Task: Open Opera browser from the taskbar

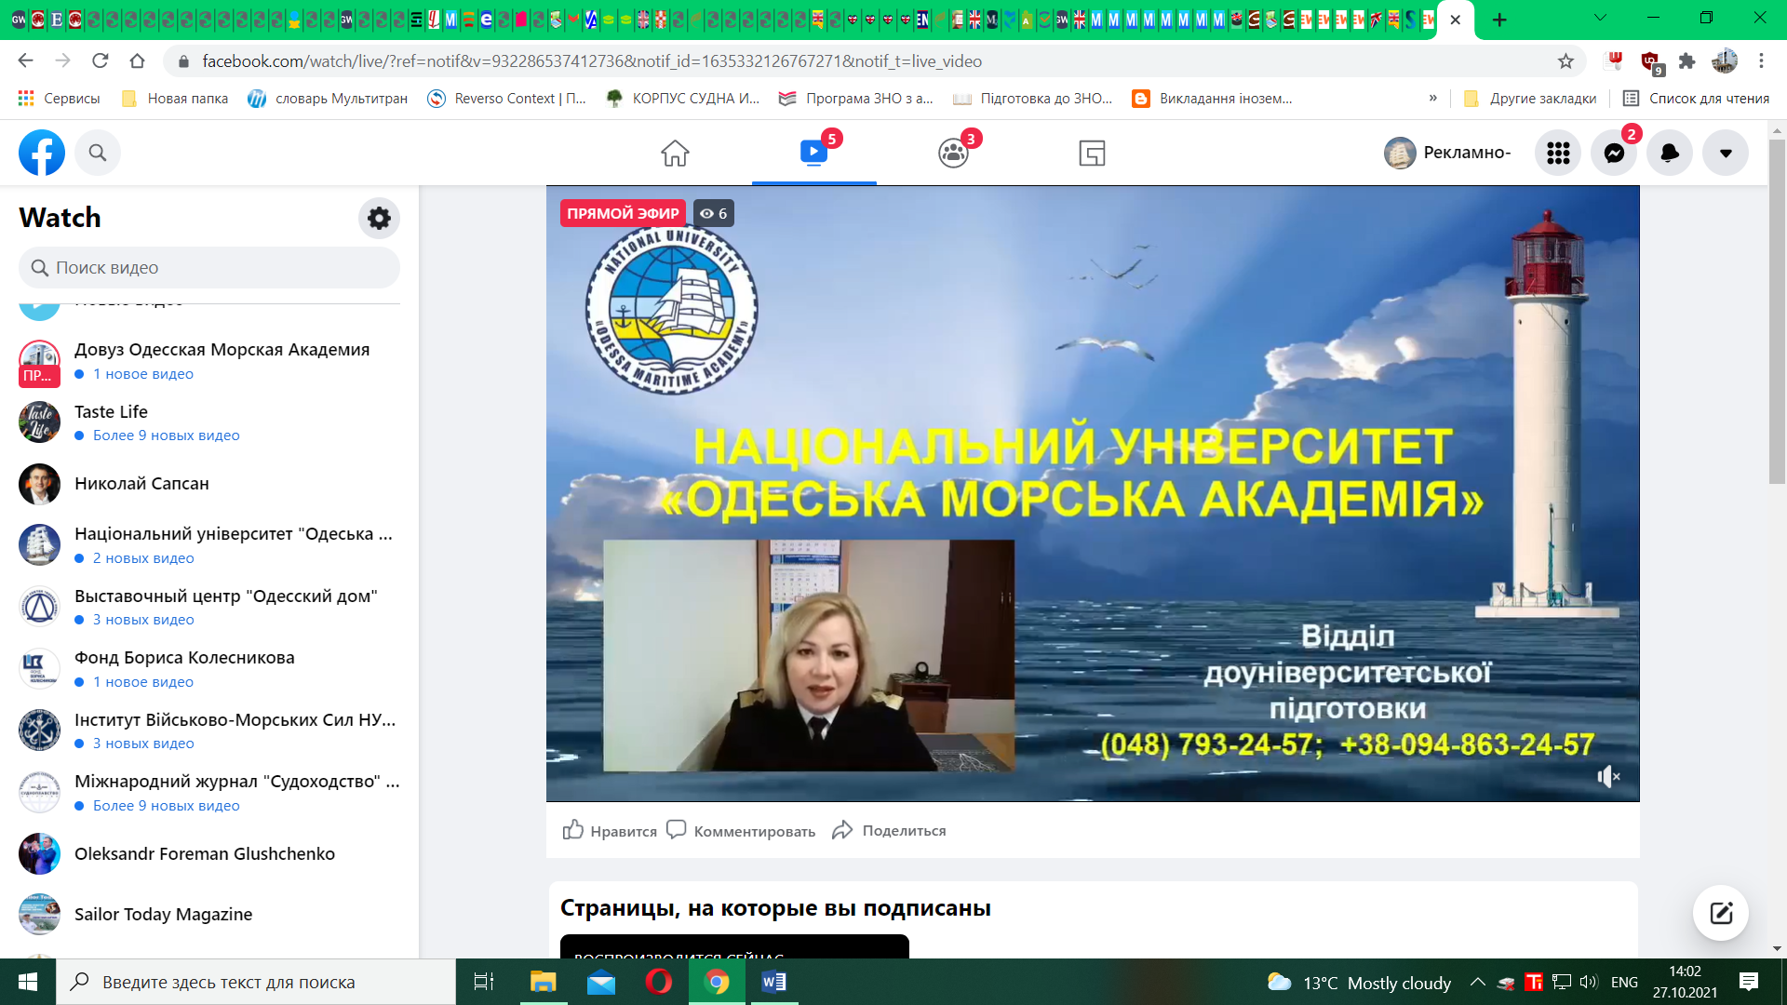Action: tap(659, 982)
